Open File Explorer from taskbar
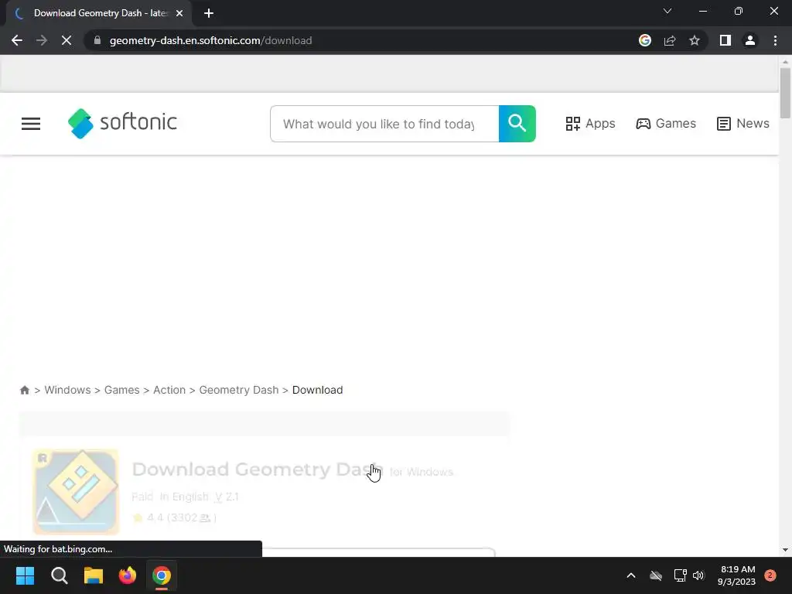This screenshot has width=792, height=594. click(94, 575)
